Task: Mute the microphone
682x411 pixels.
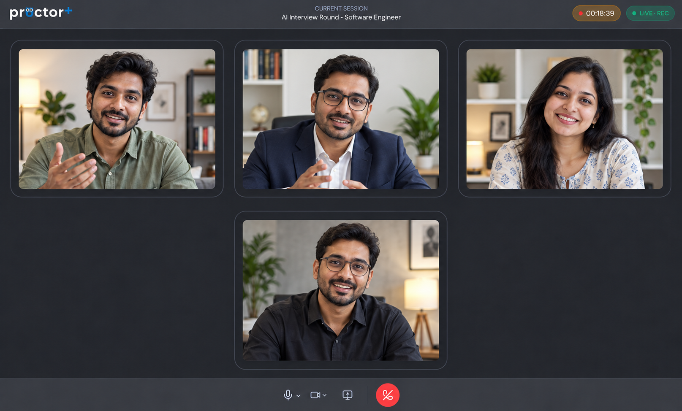Action: tap(288, 395)
